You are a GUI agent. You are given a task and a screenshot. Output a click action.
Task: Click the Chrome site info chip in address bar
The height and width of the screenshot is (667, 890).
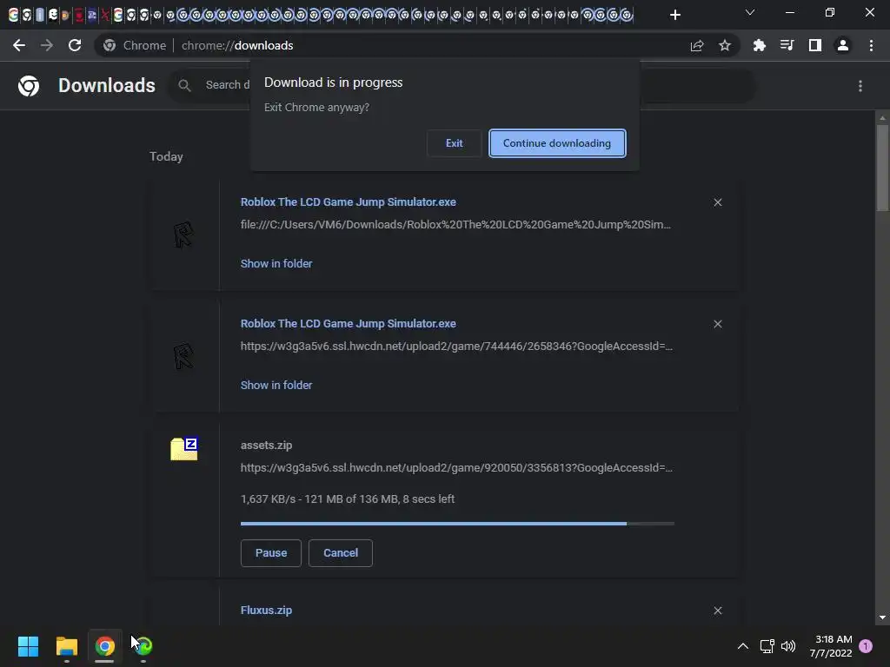tap(135, 45)
